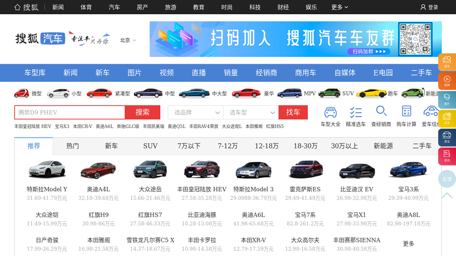Screen dimensions: 456x256
Task: Click the 反馈 feedback bubble
Action: 447,179
